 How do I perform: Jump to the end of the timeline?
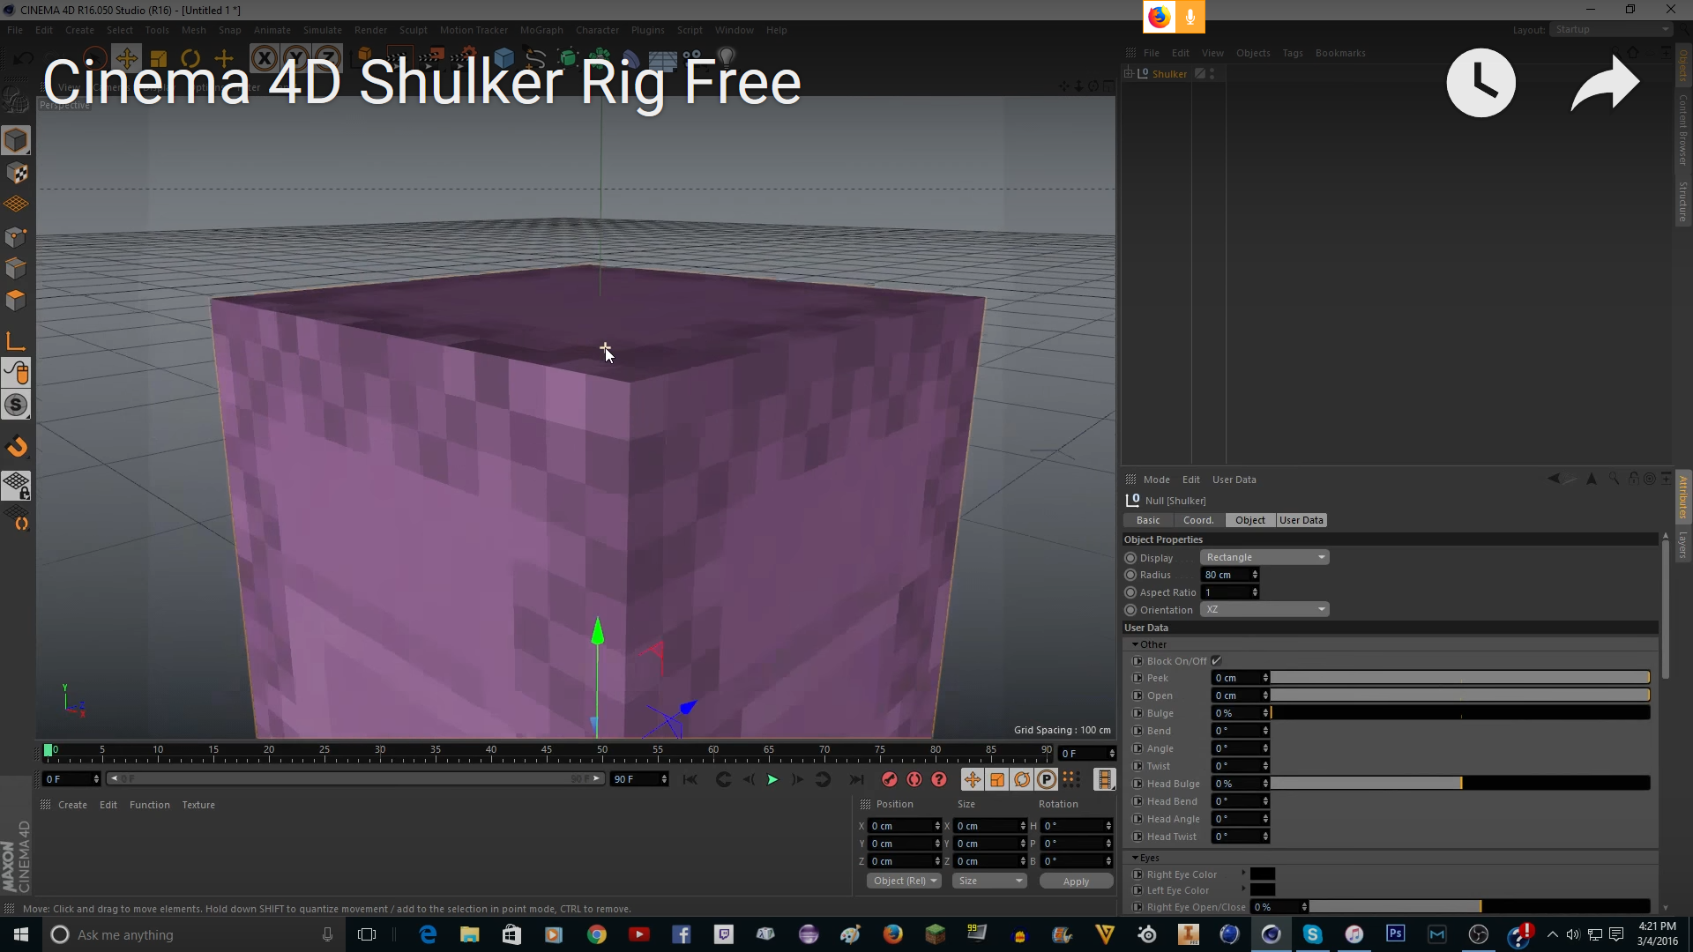click(x=856, y=779)
